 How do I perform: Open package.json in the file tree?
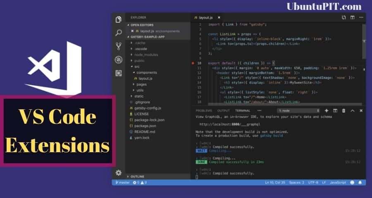pyautogui.click(x=145, y=125)
